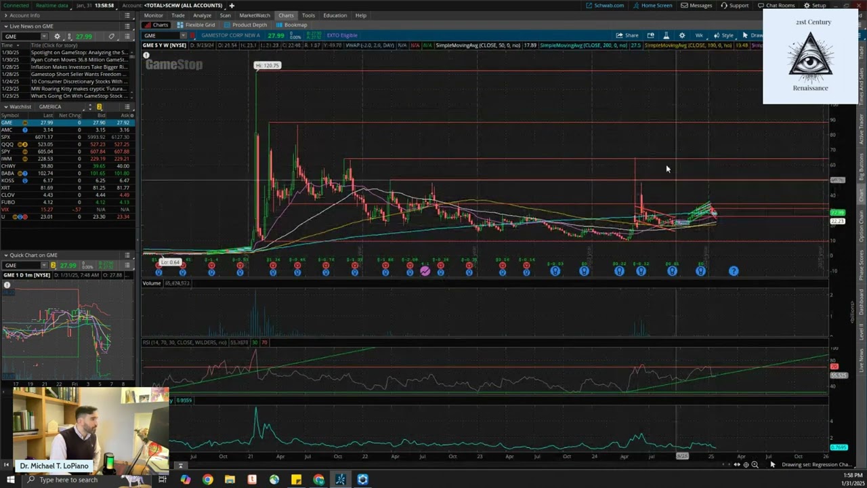The image size is (867, 488).
Task: Click the Share chart icon
Action: point(627,35)
